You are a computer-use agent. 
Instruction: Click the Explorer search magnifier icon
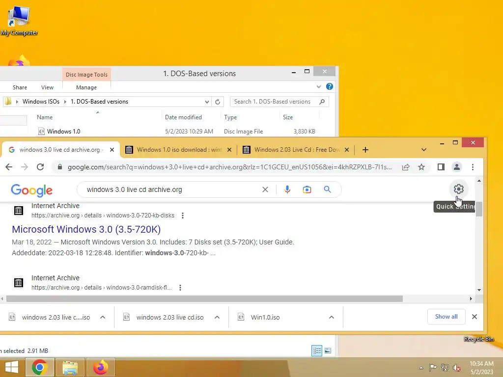[322, 102]
